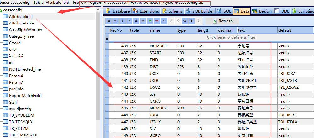The width and height of the screenshot is (314, 138).
Task: Select Param7 table in tree
Action: coord(16,82)
